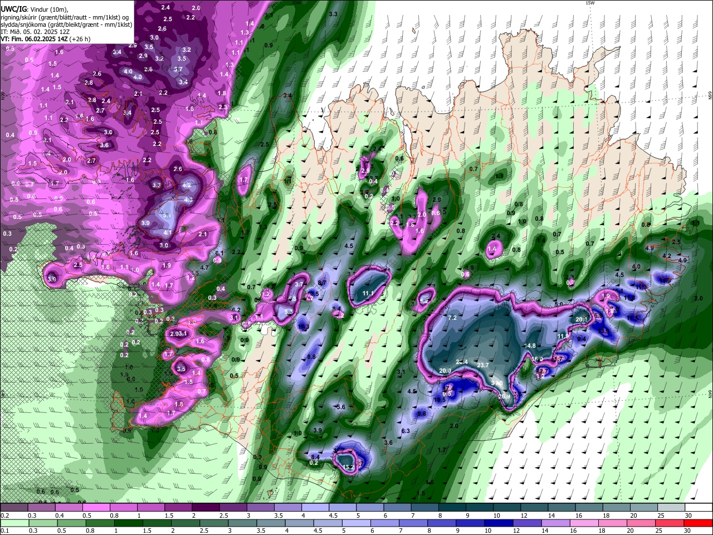Click the 'rigning/skúrir' legend description line
Screen dimensions: 713x535
pos(64,17)
